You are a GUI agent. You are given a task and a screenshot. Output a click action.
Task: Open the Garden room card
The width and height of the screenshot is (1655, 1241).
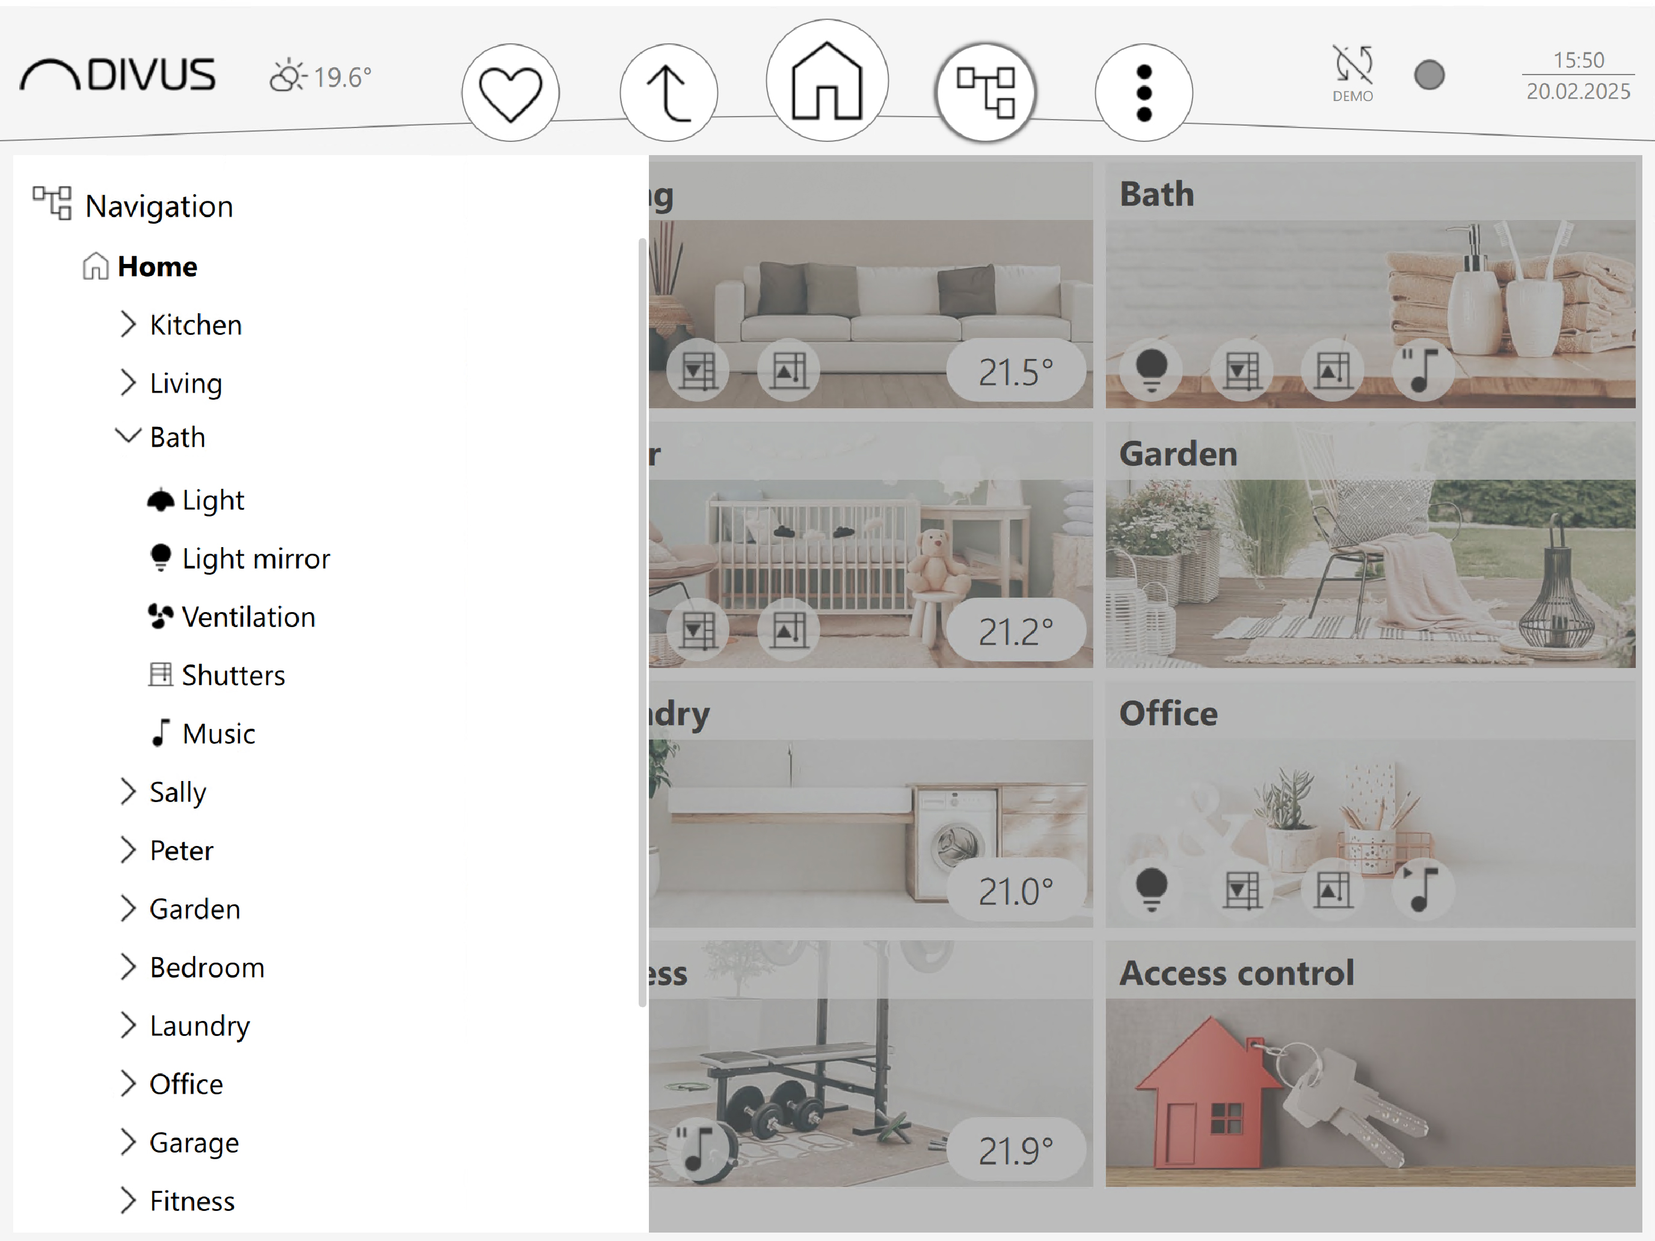pyautogui.click(x=1370, y=545)
